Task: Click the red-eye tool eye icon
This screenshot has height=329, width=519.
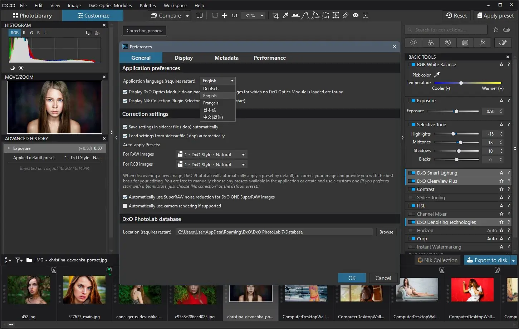Action: click(x=356, y=15)
